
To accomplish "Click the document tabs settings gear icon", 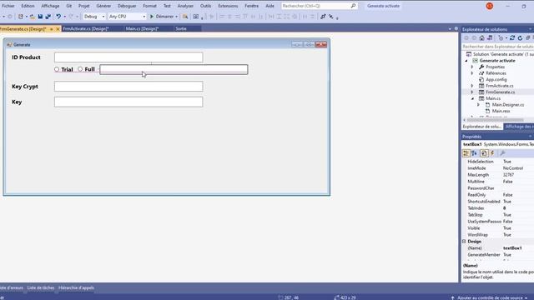I will point(456,29).
